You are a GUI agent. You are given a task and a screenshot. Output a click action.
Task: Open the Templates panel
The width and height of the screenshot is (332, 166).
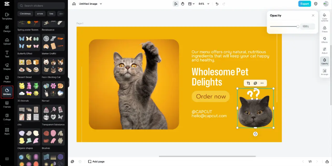[7, 16]
